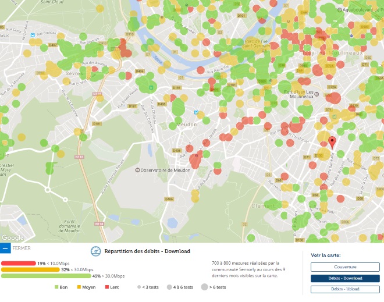Collapse panel with the blue minus icon
Screen dimensions: 384x302
point(5,248)
